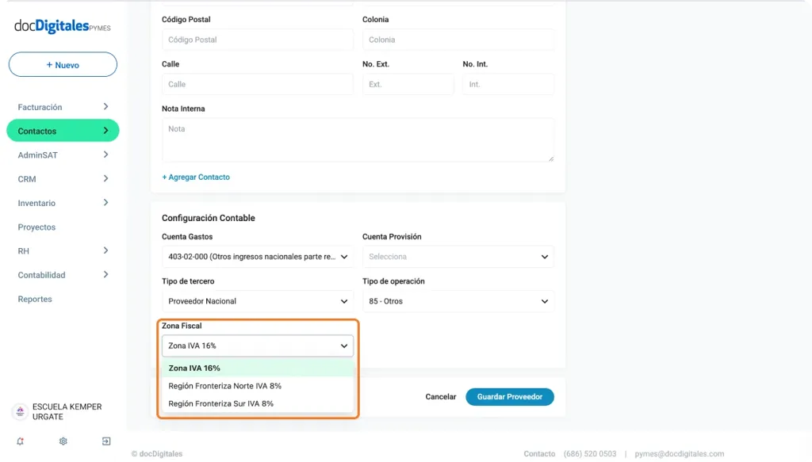Screen dimensions: 812x462
Task: Expand the Inventario section chevron
Action: pyautogui.click(x=105, y=203)
